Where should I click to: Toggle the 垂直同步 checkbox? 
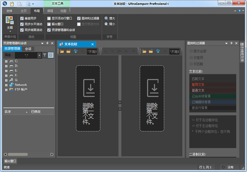coord(22,18)
